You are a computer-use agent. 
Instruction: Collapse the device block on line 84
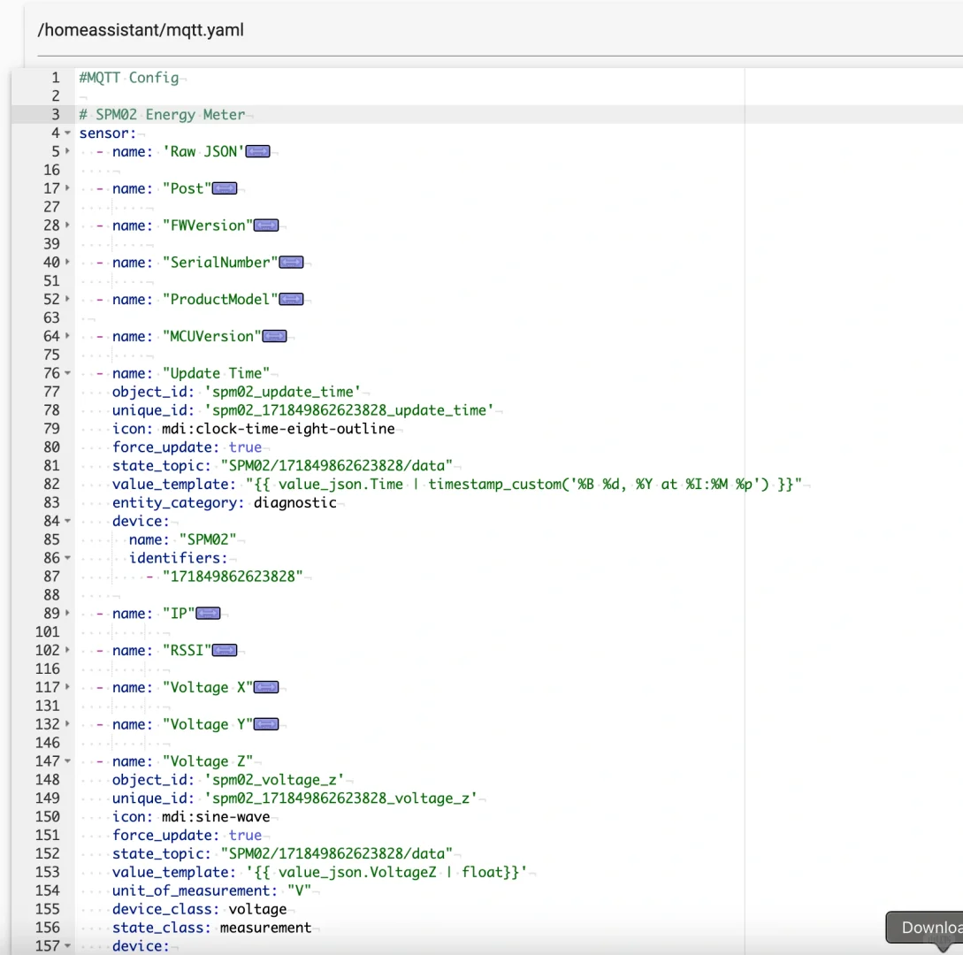pyautogui.click(x=67, y=521)
